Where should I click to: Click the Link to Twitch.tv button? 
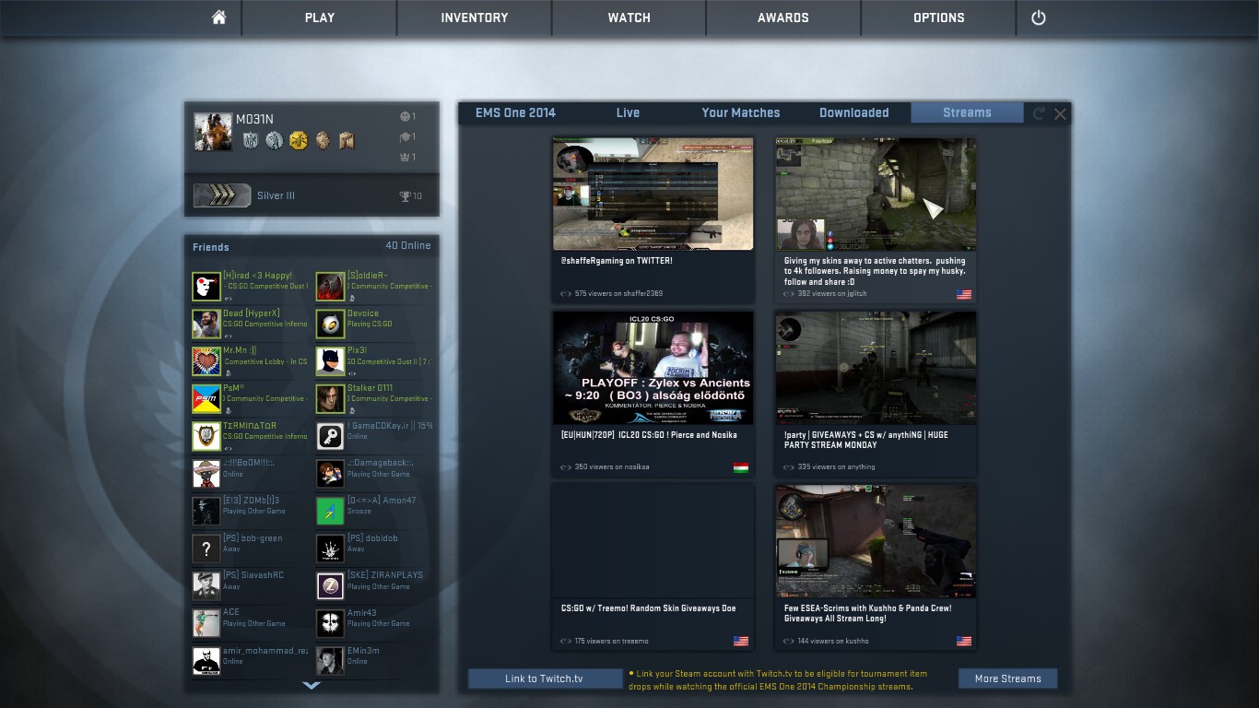pyautogui.click(x=544, y=678)
